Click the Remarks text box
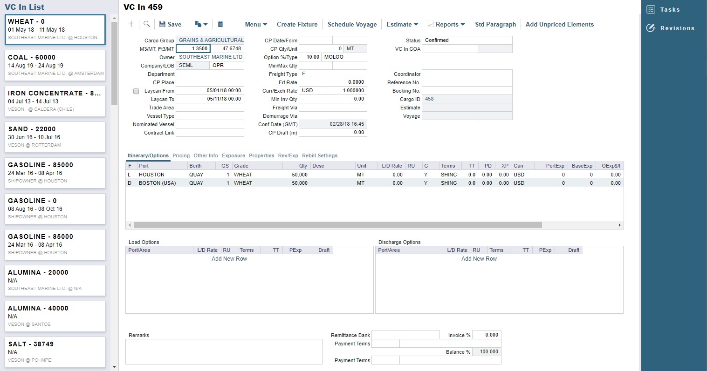 pyautogui.click(x=224, y=351)
